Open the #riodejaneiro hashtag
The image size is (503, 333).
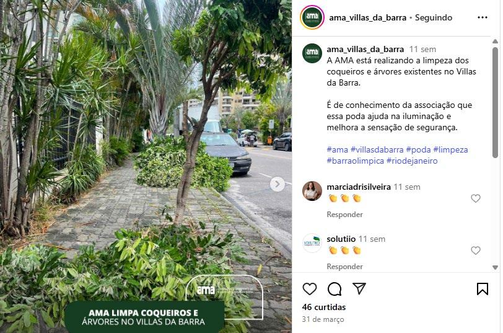point(412,161)
